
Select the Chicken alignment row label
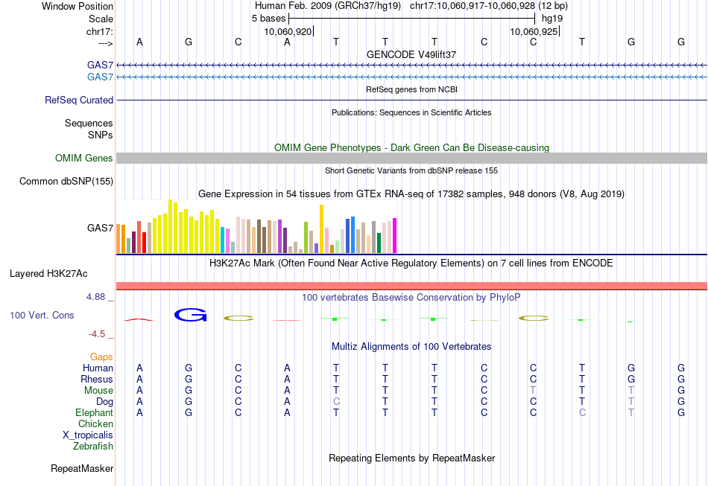95,423
